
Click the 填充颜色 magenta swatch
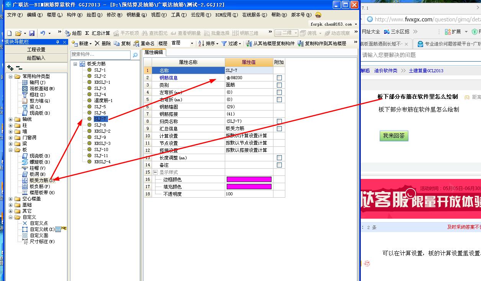pyautogui.click(x=249, y=187)
